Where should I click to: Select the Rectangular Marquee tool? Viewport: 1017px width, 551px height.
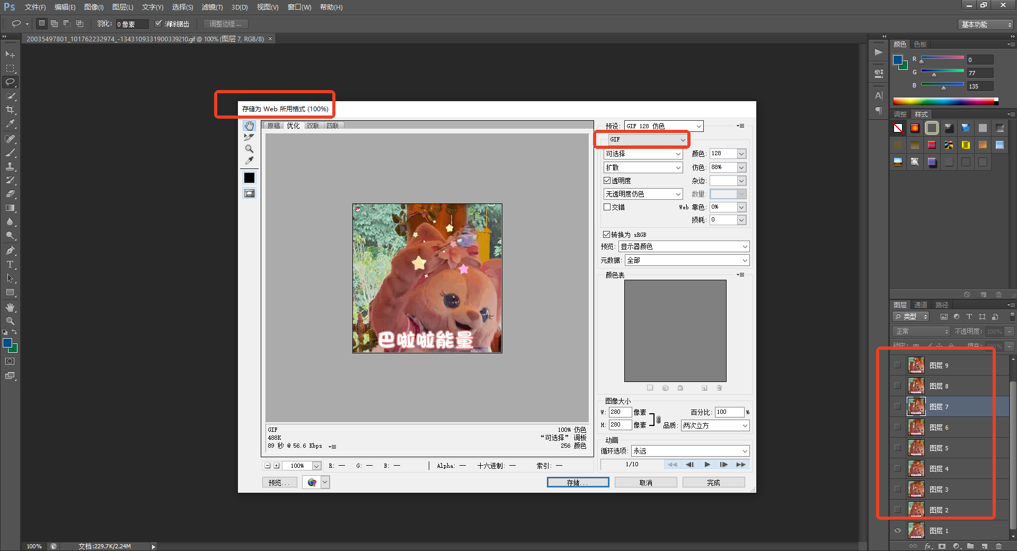[x=10, y=68]
